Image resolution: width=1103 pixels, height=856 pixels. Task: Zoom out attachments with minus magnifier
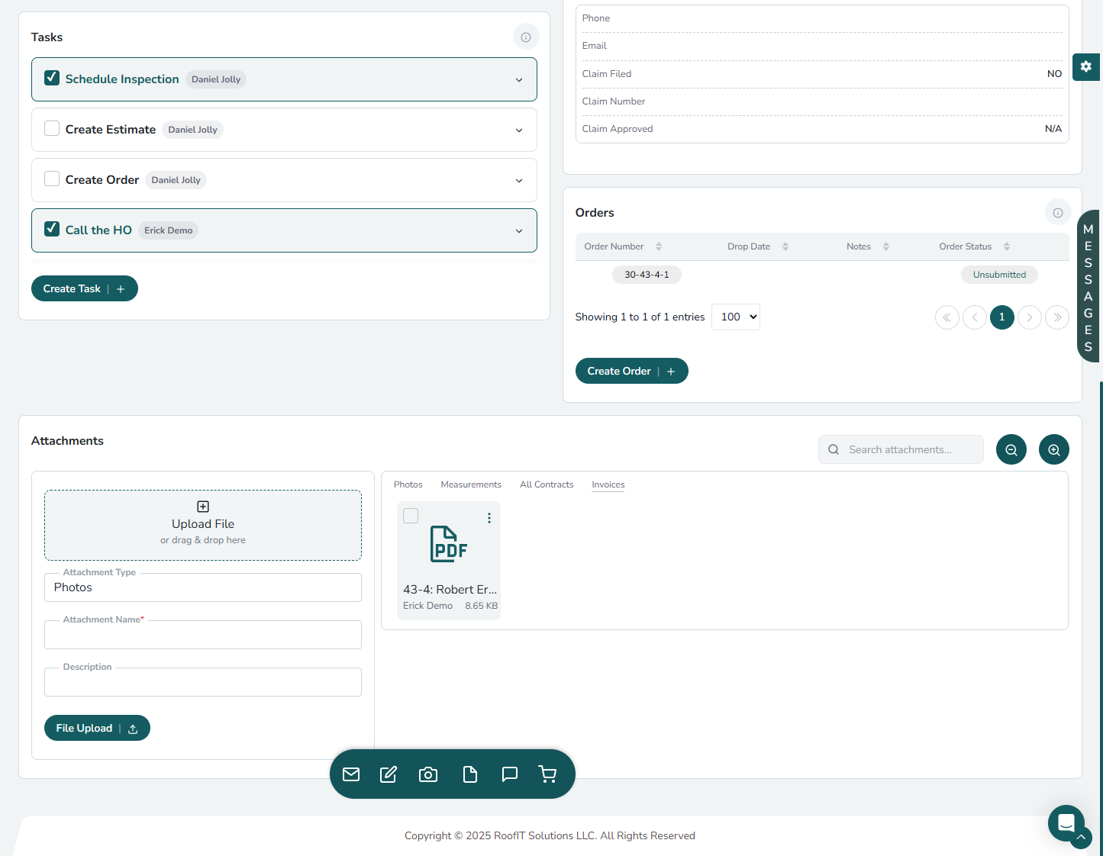tap(1011, 449)
